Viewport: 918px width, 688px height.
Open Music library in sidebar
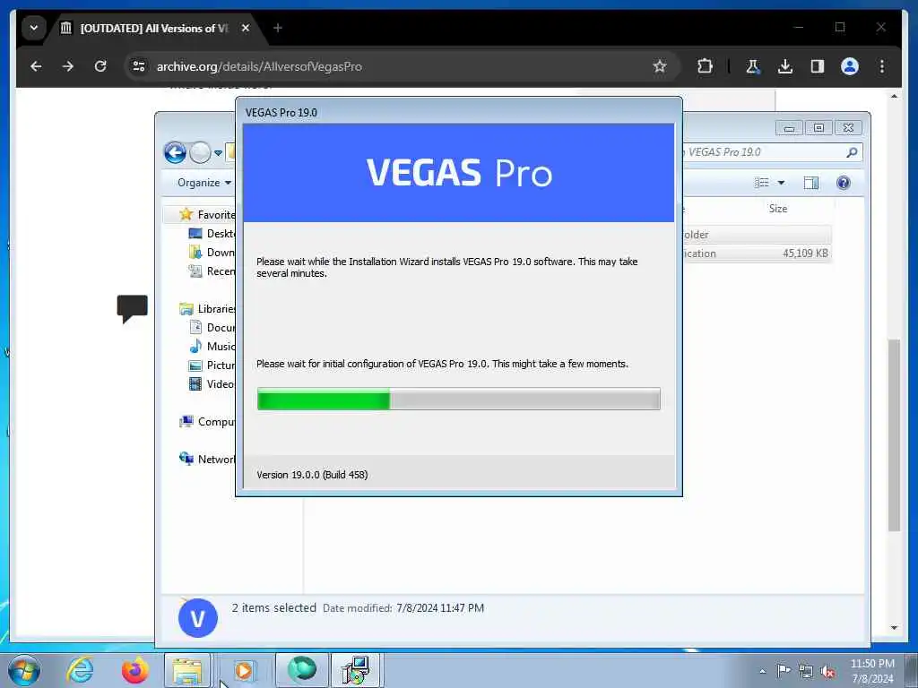tap(212, 347)
